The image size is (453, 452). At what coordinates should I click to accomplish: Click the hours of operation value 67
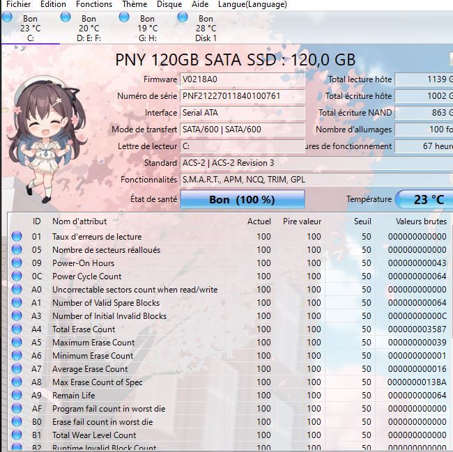tap(424, 146)
